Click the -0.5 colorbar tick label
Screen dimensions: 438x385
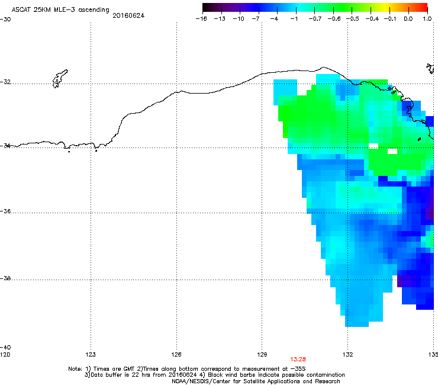[x=353, y=19]
